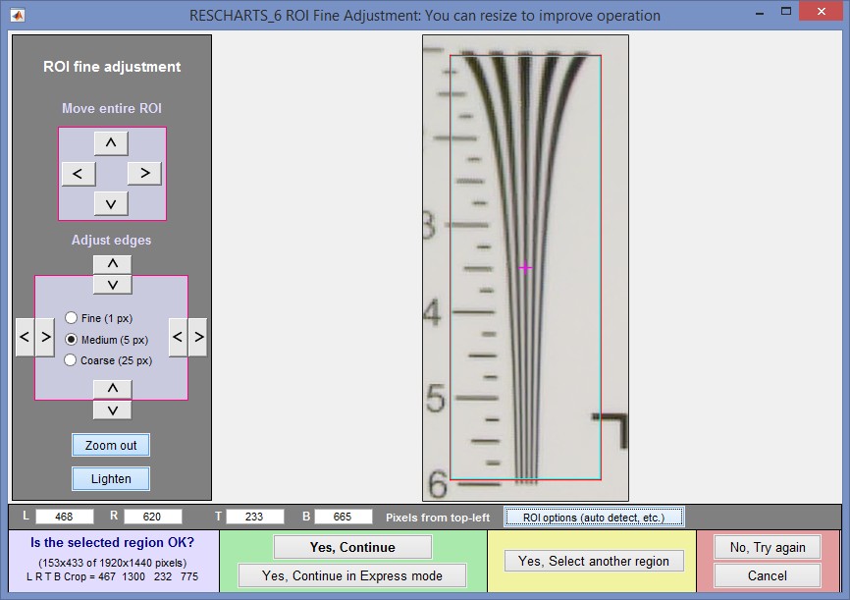The image size is (850, 600).
Task: Move top edge up in Adjust edges
Action: click(x=112, y=264)
